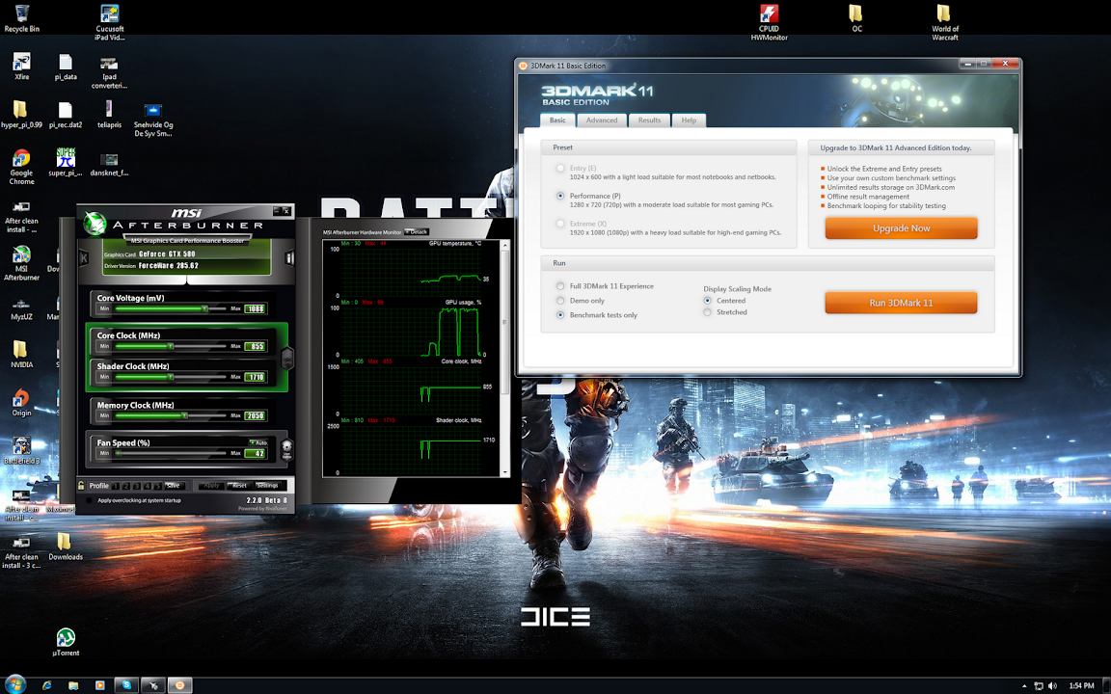Select the hyper_pi_0.99 folder icon
1111x694 pixels.
(21, 115)
